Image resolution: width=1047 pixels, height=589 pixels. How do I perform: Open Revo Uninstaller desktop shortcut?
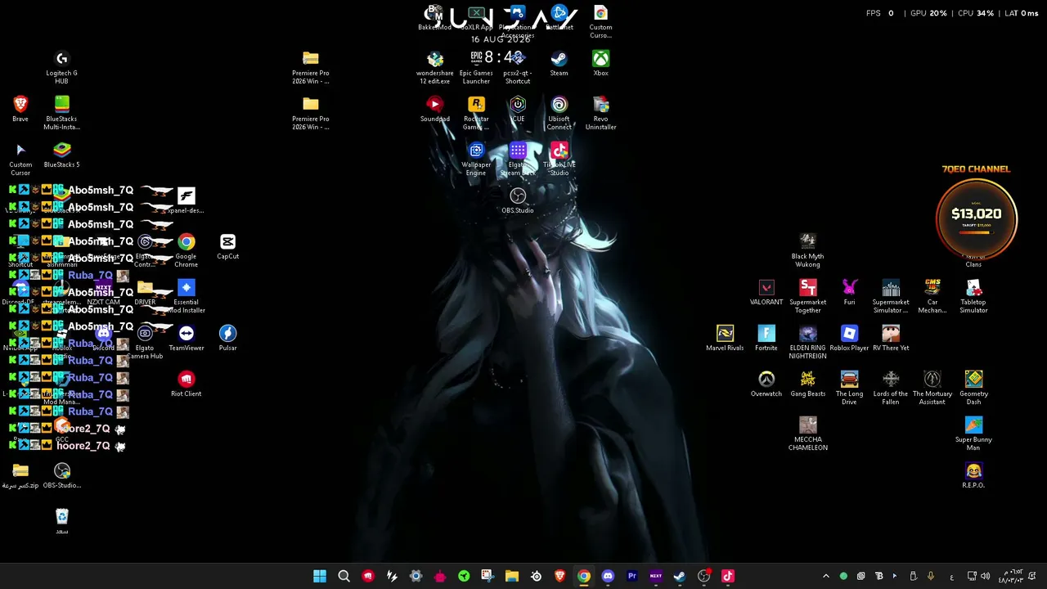click(600, 113)
